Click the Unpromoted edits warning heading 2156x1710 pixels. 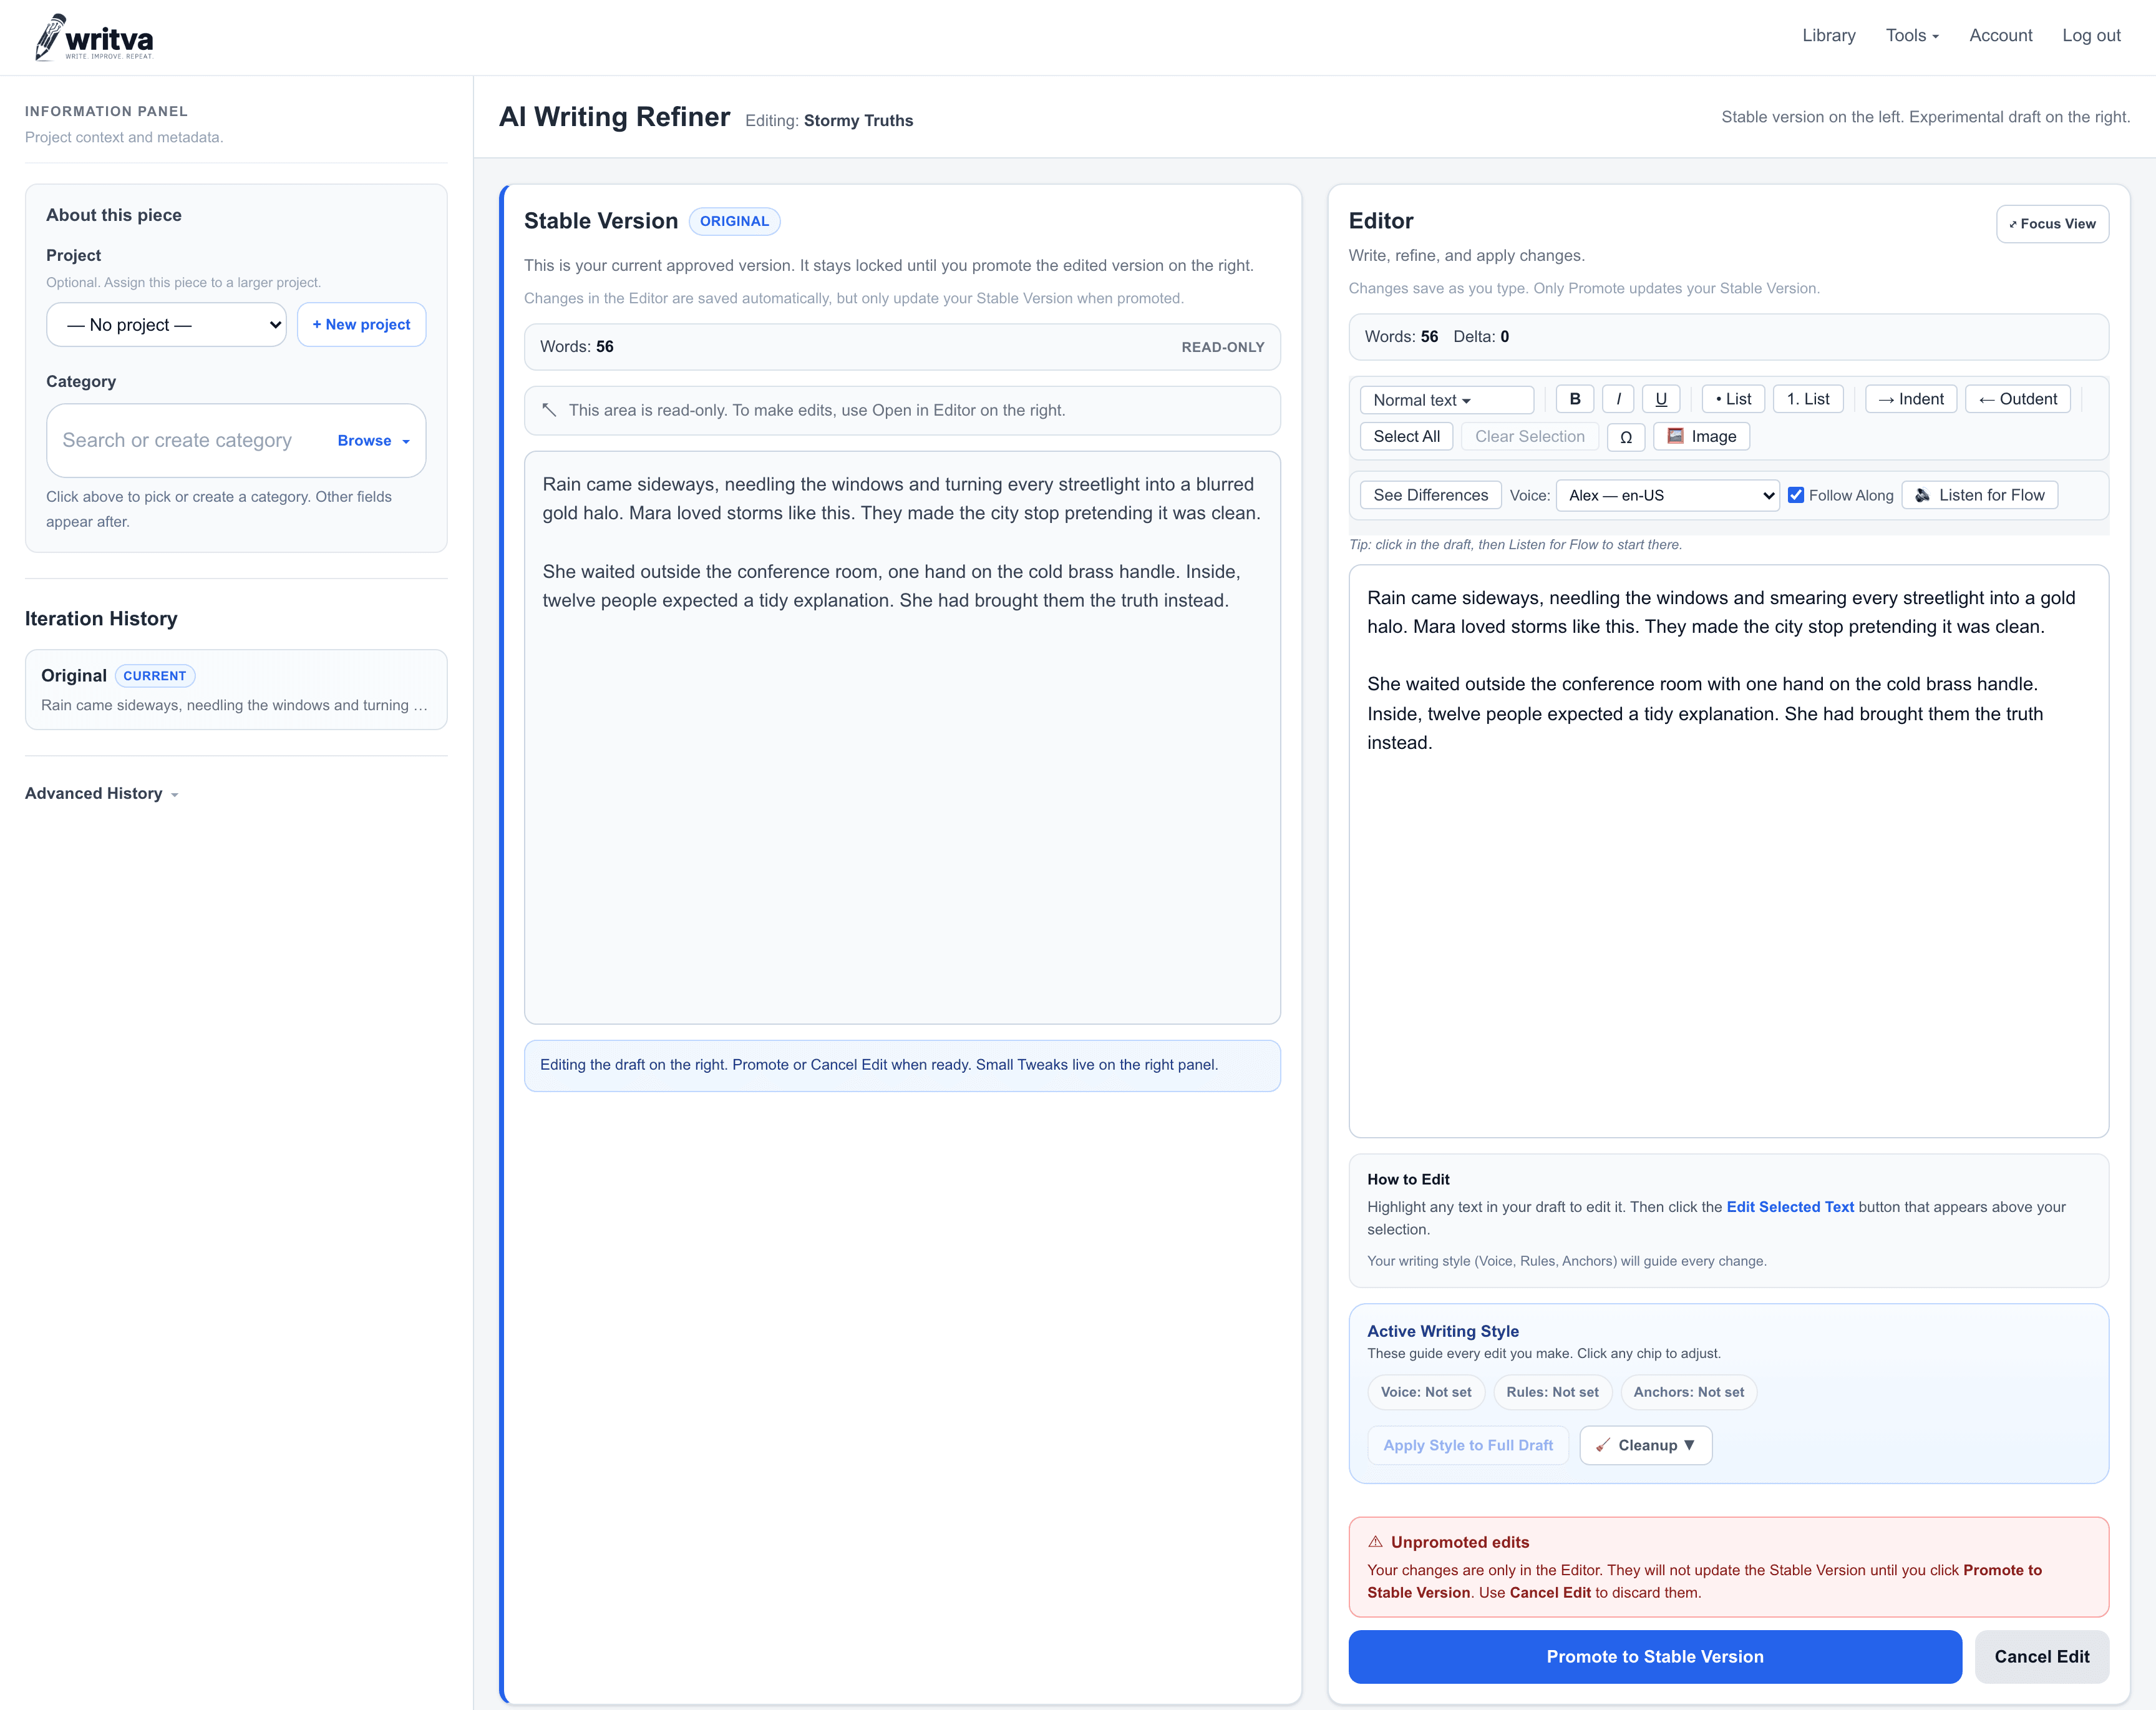[1459, 1543]
